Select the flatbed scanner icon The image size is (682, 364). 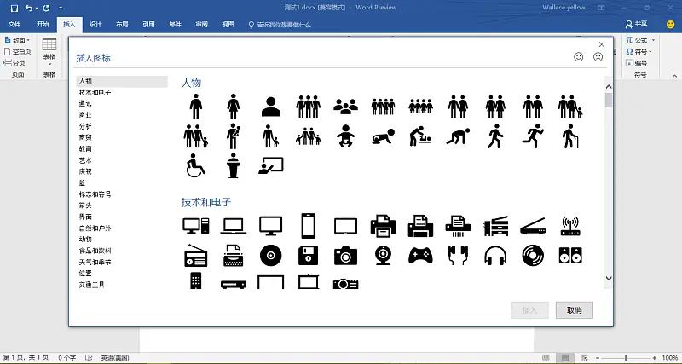click(533, 226)
